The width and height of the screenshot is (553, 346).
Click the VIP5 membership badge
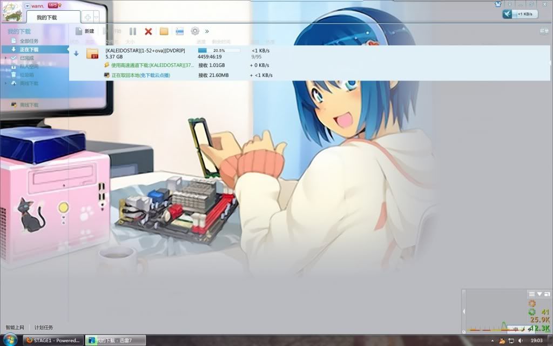(53, 5)
